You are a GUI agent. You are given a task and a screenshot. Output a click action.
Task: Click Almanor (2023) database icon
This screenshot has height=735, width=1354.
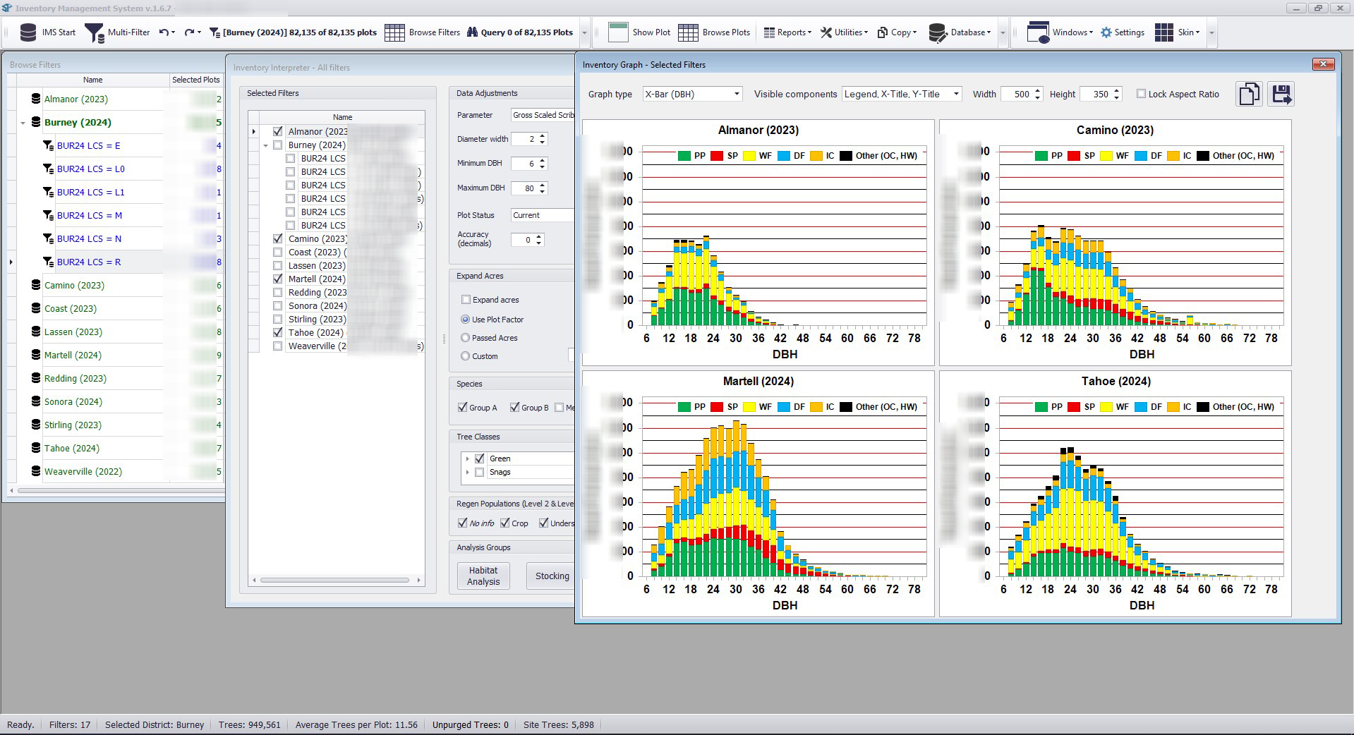pos(36,99)
